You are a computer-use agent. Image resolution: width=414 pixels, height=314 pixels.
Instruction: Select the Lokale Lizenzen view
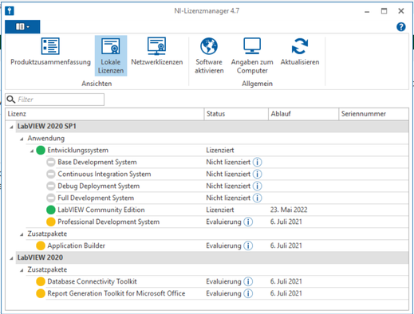pos(111,56)
